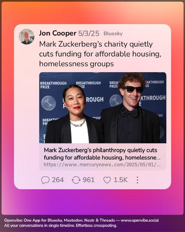Open the Jon Cooper author name
Viewport: 185px width, 232px height.
[x=58, y=33]
